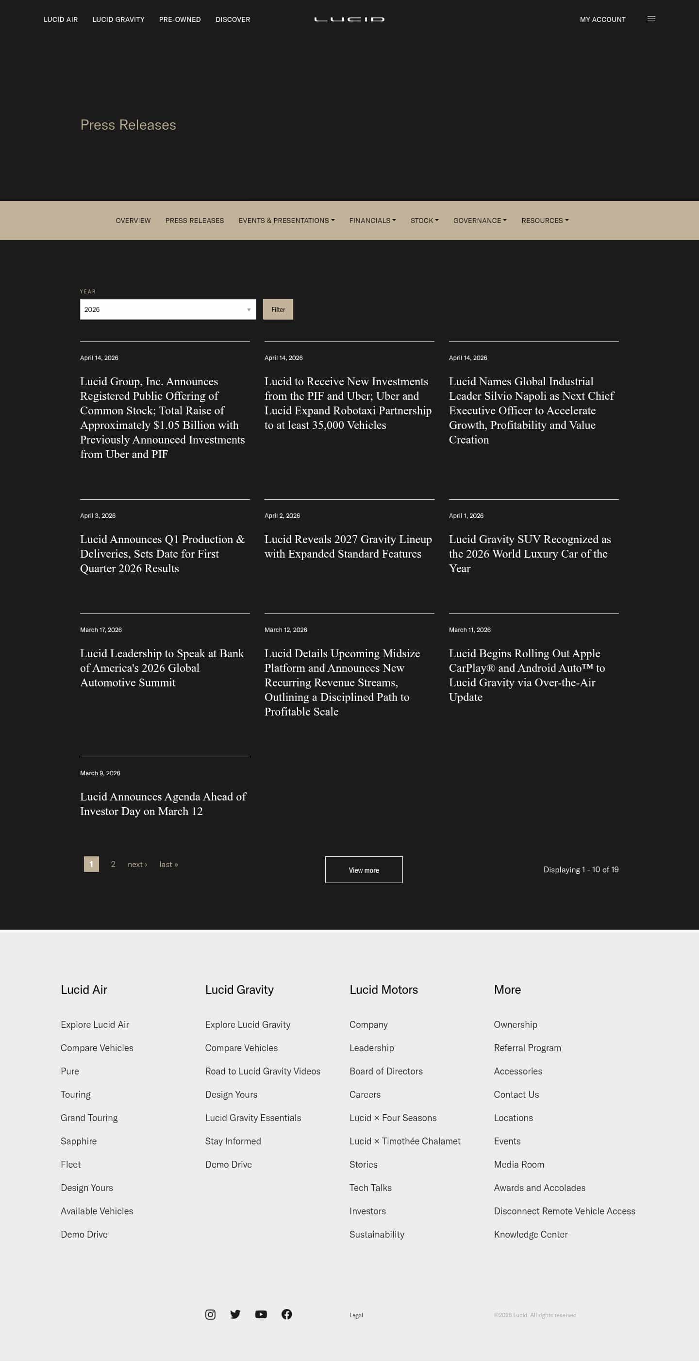Open the DISCOVER menu item
The width and height of the screenshot is (699, 1361).
click(x=233, y=19)
